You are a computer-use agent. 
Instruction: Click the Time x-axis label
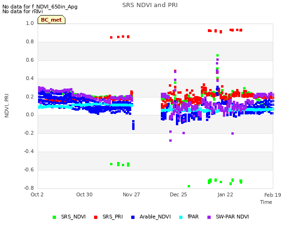click(266, 202)
